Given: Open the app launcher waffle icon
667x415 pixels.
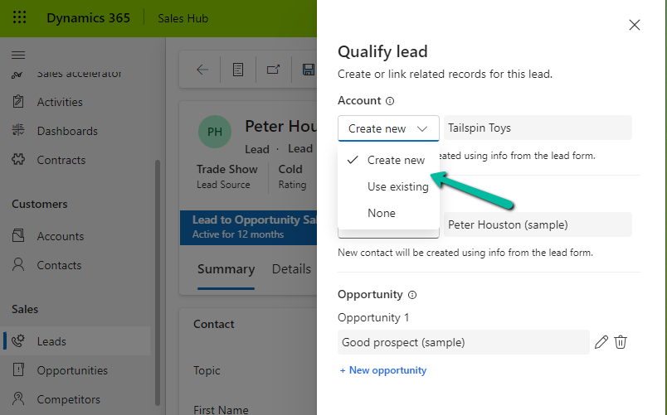Looking at the screenshot, I should coord(19,18).
